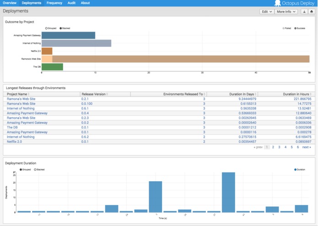Click duration value 0.00263945

point(248,118)
